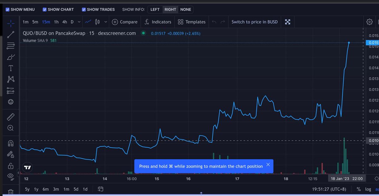Screen dimensions: 379x196
Task: Click the trash remove drawings icon
Action: 11,192
